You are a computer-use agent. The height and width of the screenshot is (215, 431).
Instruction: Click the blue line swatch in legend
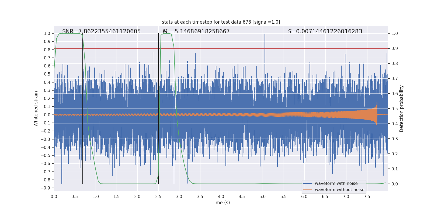(307, 184)
